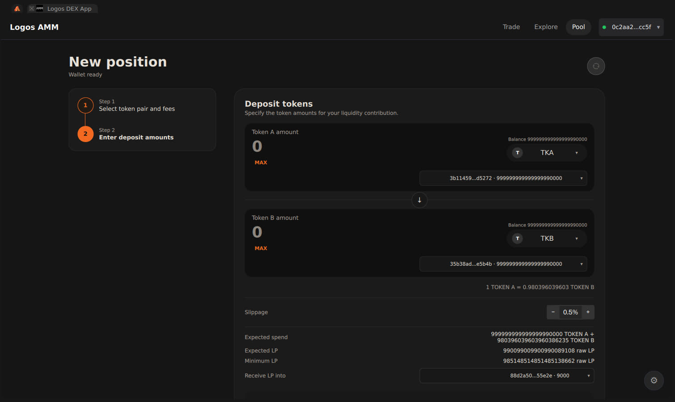Increase slippage with the plus button

588,312
